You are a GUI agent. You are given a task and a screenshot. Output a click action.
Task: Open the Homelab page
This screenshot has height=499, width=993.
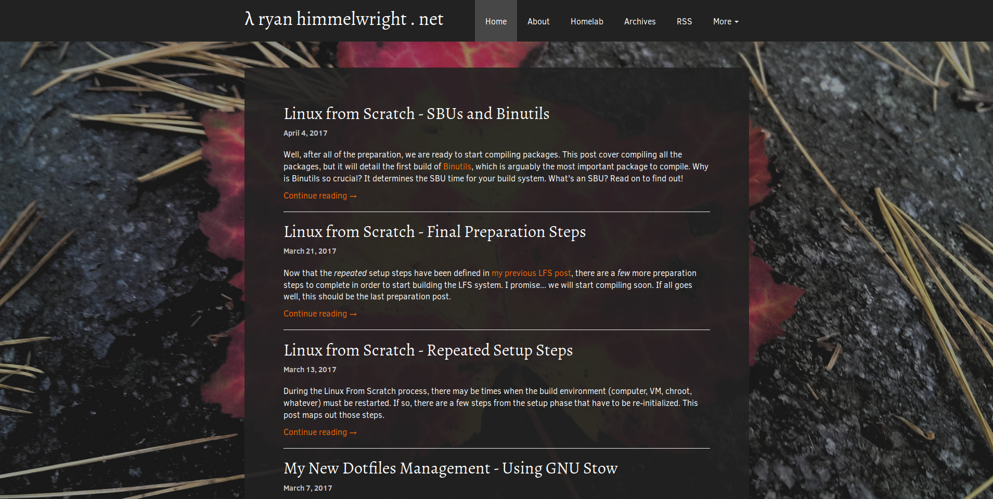click(x=586, y=21)
